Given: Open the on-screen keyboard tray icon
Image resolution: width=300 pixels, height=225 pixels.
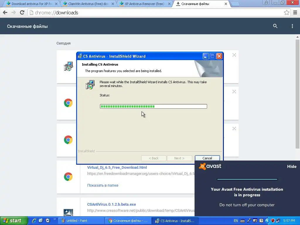Looking at the screenshot, I should [242, 221].
